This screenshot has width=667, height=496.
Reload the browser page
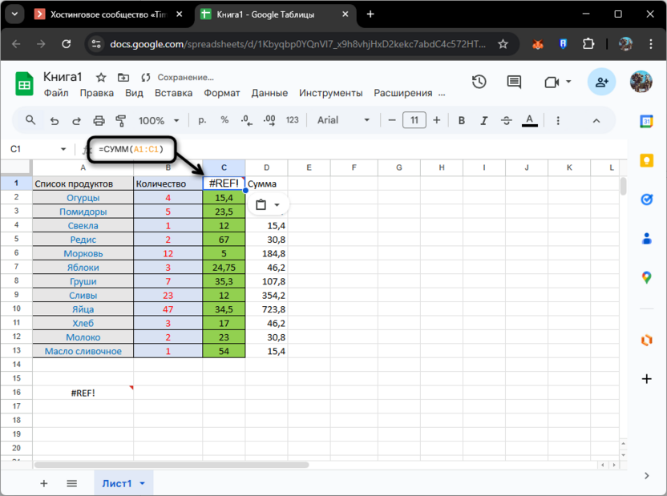(66, 44)
